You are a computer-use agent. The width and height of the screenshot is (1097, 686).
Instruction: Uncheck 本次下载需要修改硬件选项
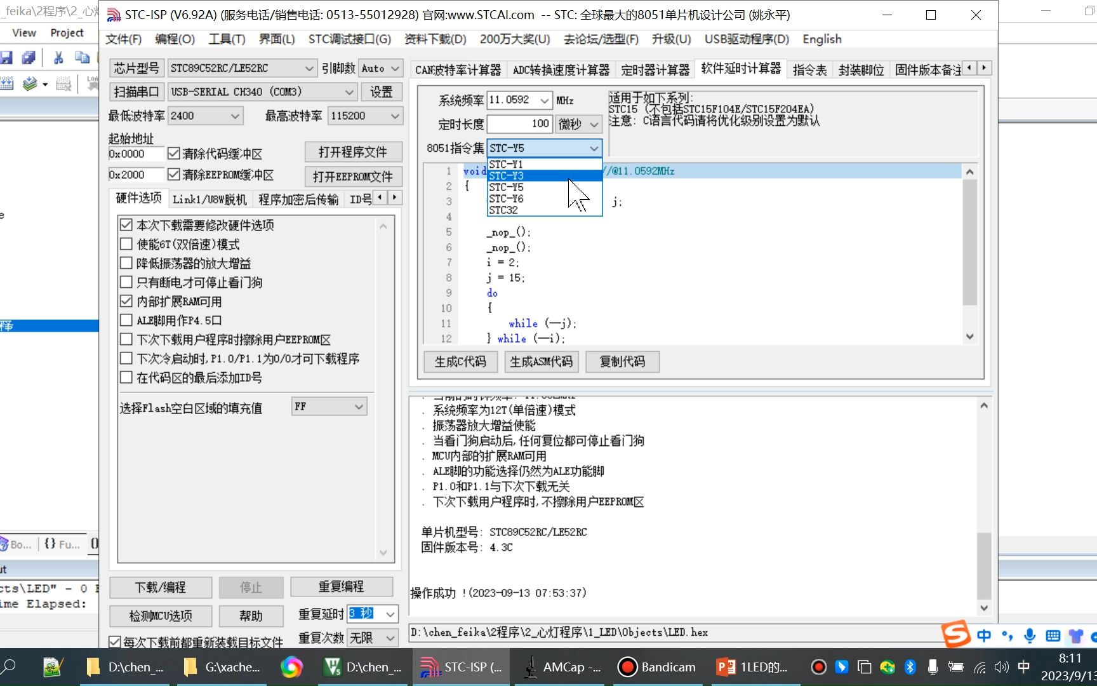[x=126, y=225]
